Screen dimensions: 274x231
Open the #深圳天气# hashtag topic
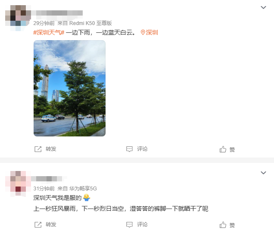click(x=49, y=32)
